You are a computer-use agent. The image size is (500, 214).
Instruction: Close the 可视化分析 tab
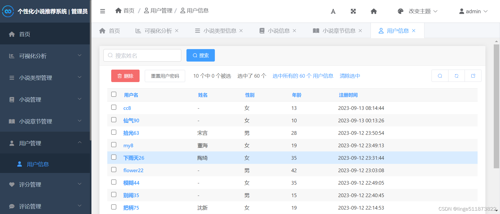coord(177,31)
